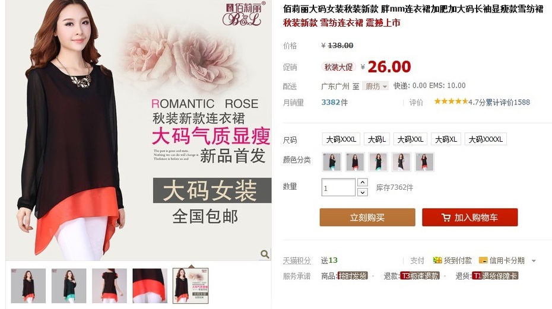The width and height of the screenshot is (552, 309).
Task: Increase quantity with the up arrow
Action: 363,182
